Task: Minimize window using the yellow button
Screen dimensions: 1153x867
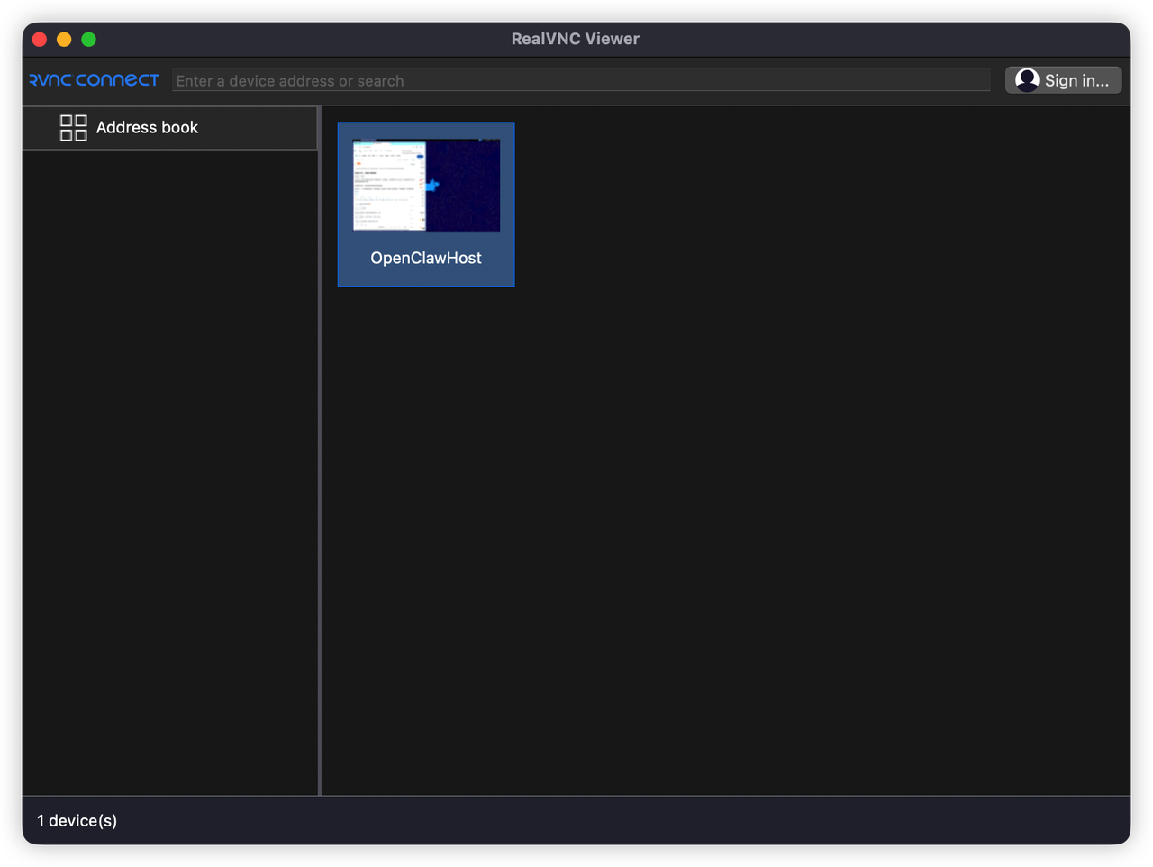Action: tap(64, 40)
